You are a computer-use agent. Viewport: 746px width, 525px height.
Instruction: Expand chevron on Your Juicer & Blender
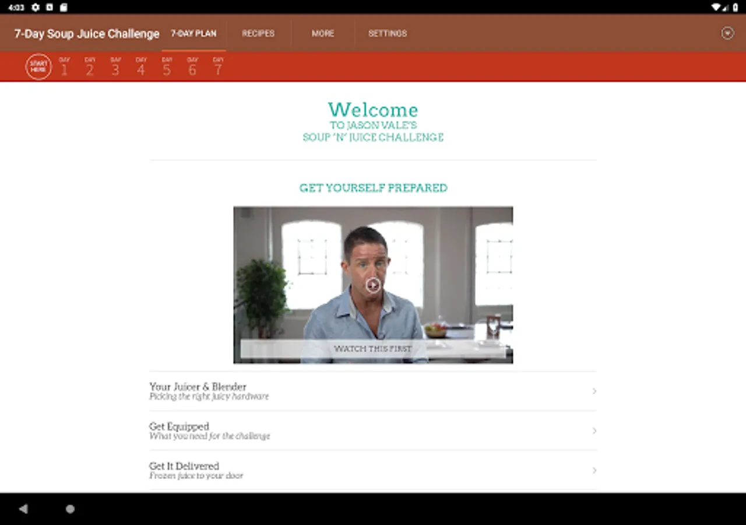pyautogui.click(x=594, y=391)
